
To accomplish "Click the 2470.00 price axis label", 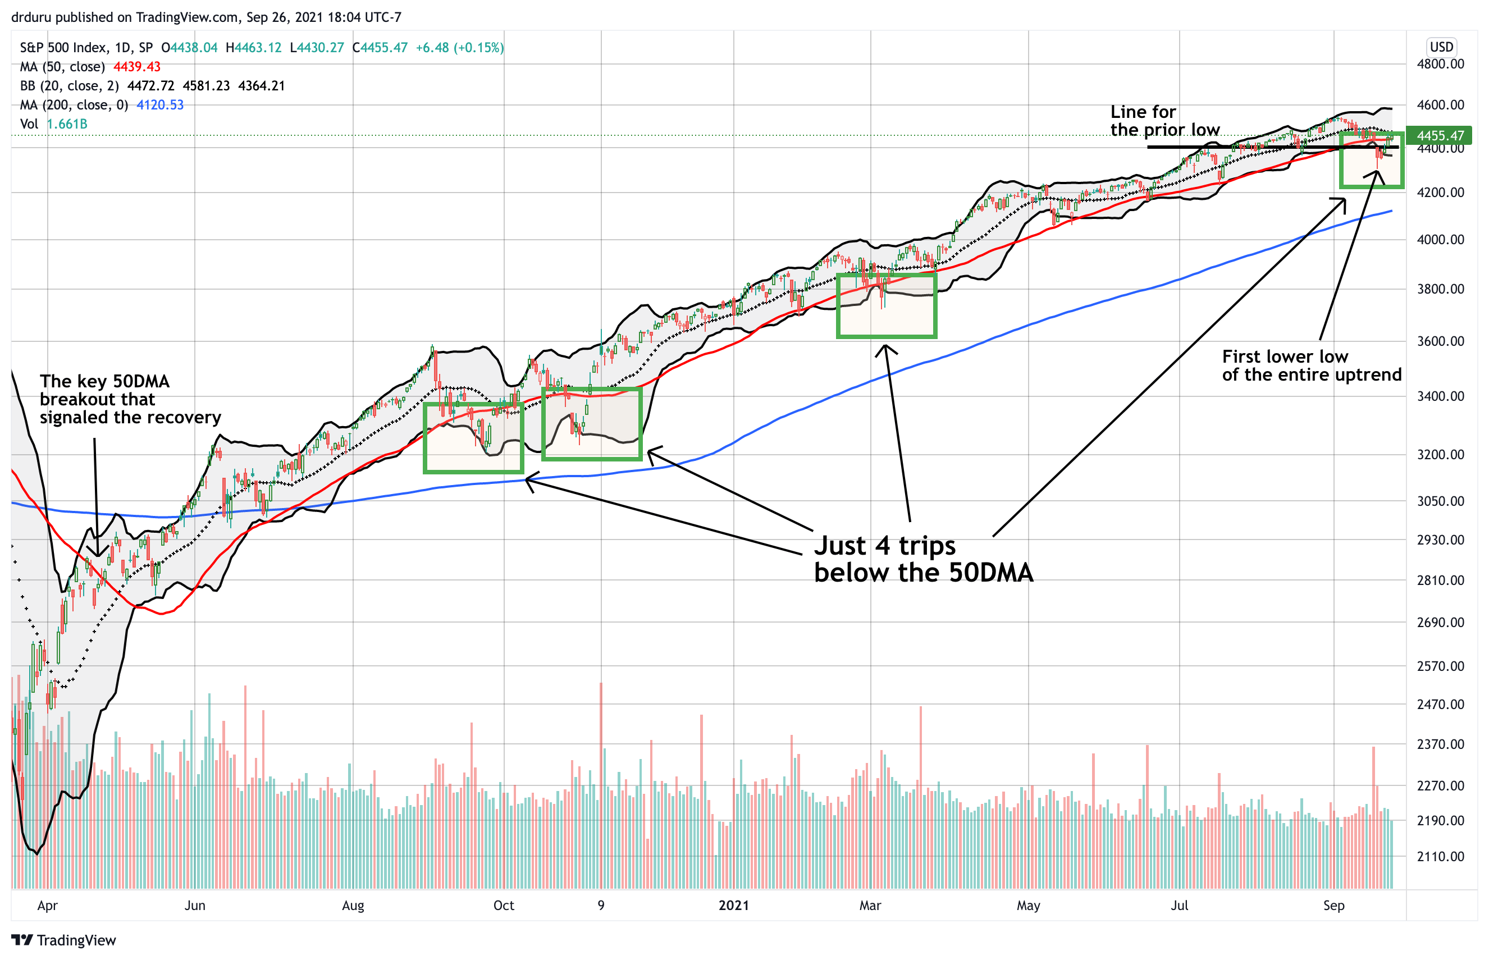I will 1440,705.
